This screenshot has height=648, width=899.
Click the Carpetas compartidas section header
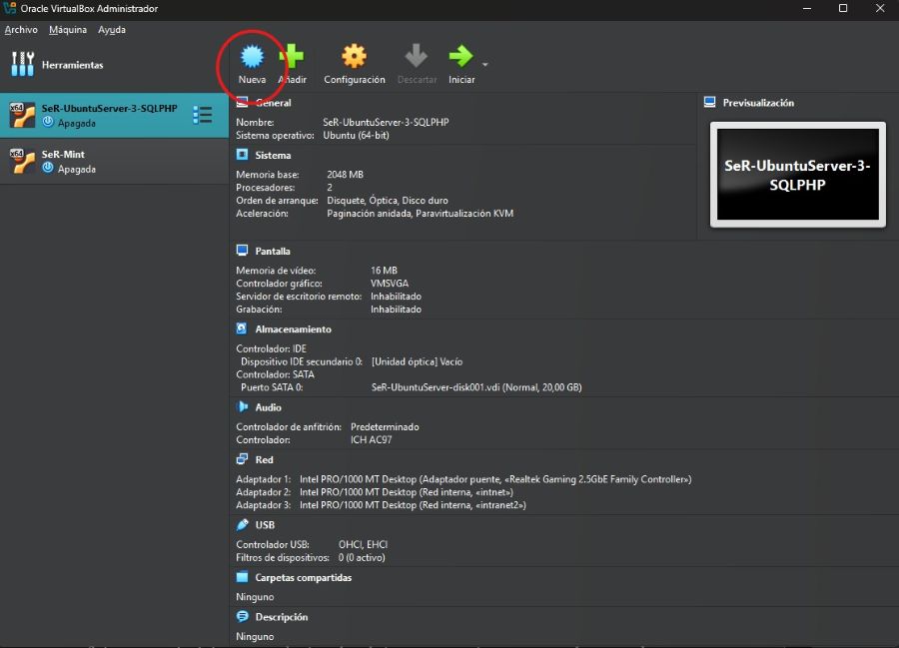click(304, 577)
